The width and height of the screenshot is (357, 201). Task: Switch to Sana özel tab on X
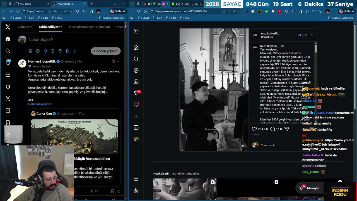click(25, 27)
